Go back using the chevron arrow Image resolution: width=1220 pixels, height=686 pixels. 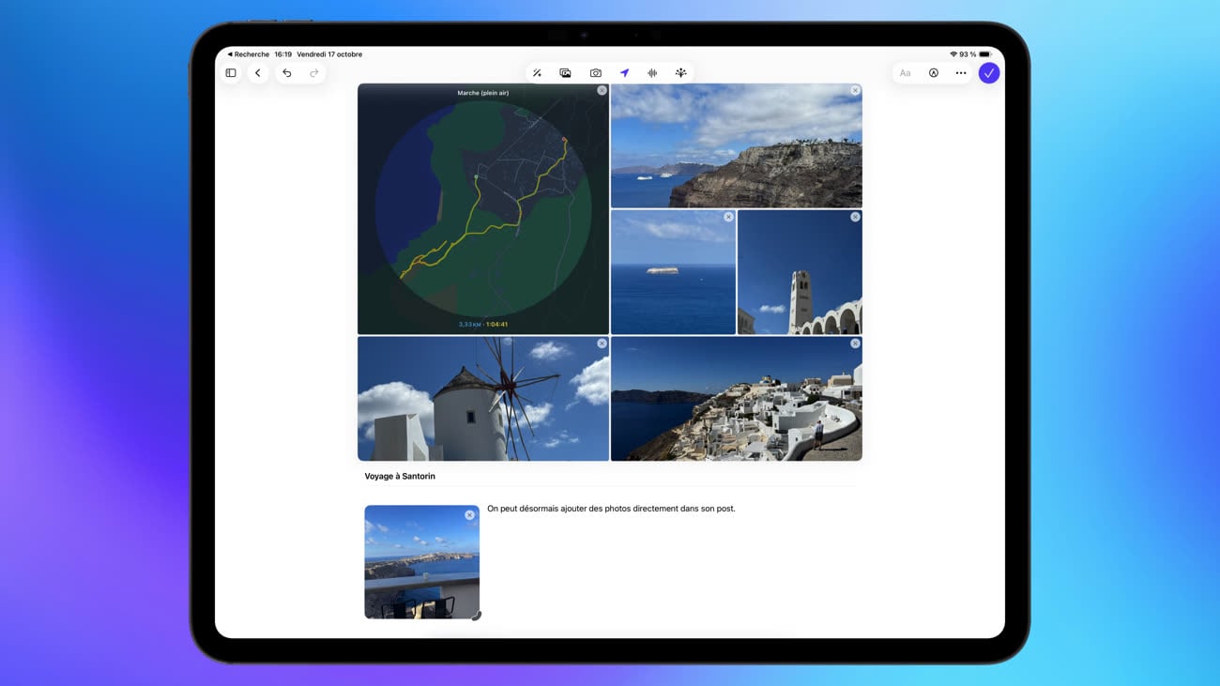[258, 73]
